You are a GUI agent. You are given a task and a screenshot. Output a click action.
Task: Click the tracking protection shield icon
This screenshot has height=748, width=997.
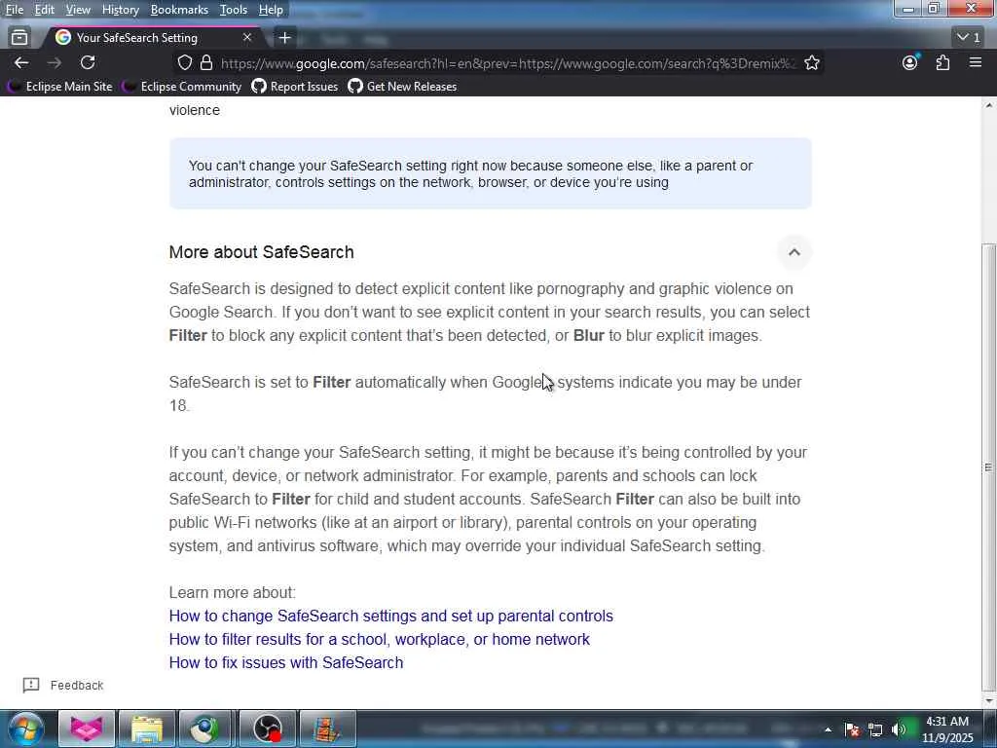coord(184,63)
